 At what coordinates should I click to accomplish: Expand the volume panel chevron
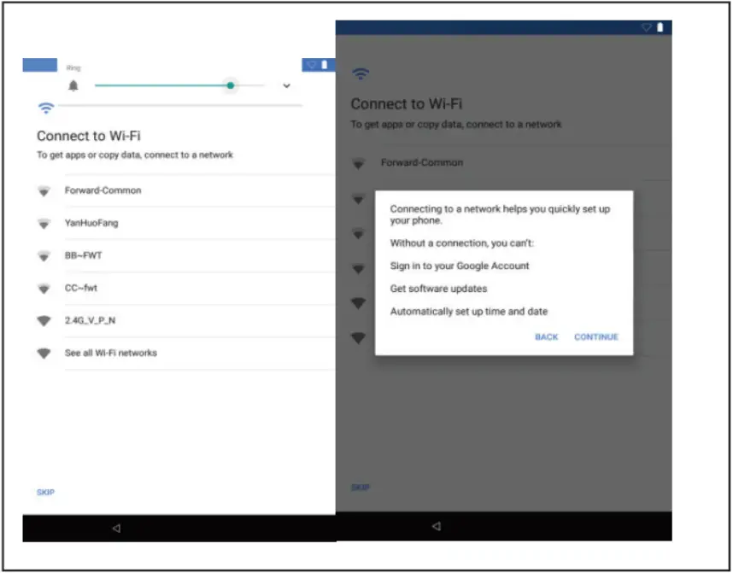coord(286,85)
